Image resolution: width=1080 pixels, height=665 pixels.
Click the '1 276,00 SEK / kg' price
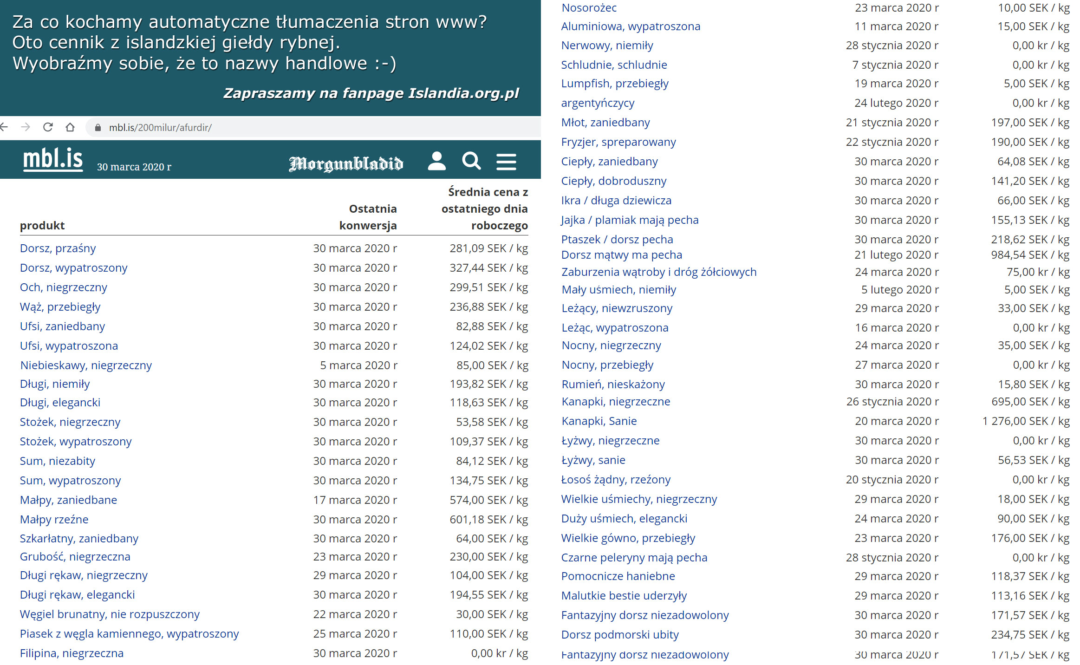pos(1026,421)
